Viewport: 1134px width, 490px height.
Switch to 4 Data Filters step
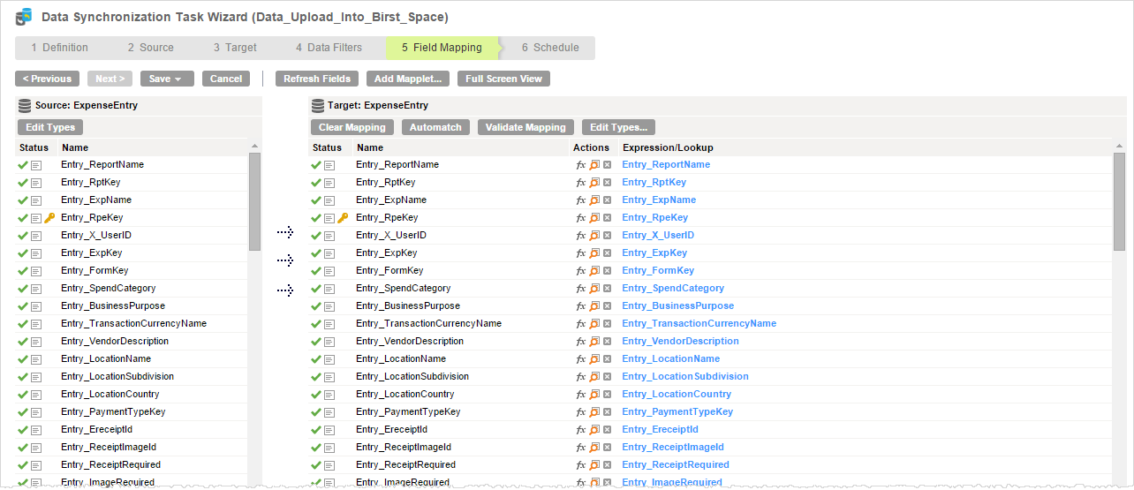[x=329, y=48]
